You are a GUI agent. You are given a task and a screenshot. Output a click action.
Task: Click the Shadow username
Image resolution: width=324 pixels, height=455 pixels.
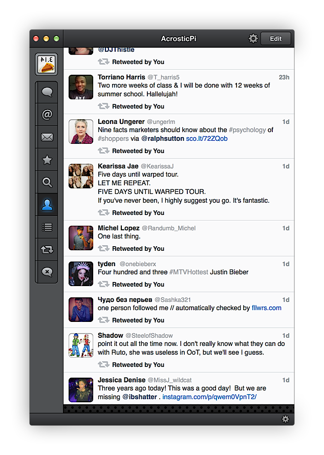[111, 335]
